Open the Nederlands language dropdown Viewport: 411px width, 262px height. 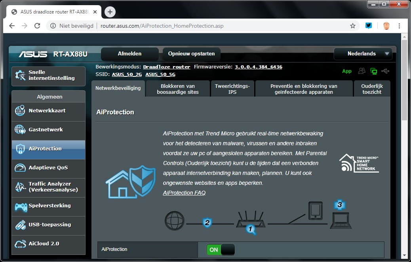click(363, 54)
